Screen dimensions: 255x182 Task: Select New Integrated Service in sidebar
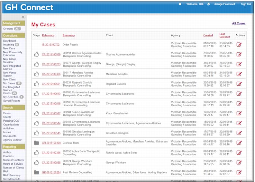12,67
